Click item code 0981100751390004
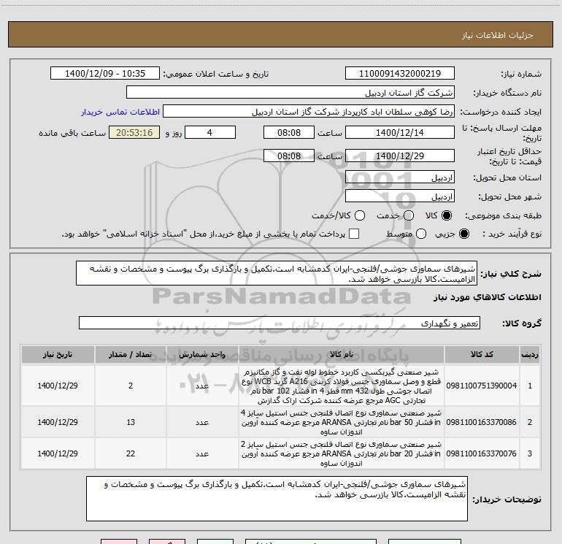 [482, 386]
